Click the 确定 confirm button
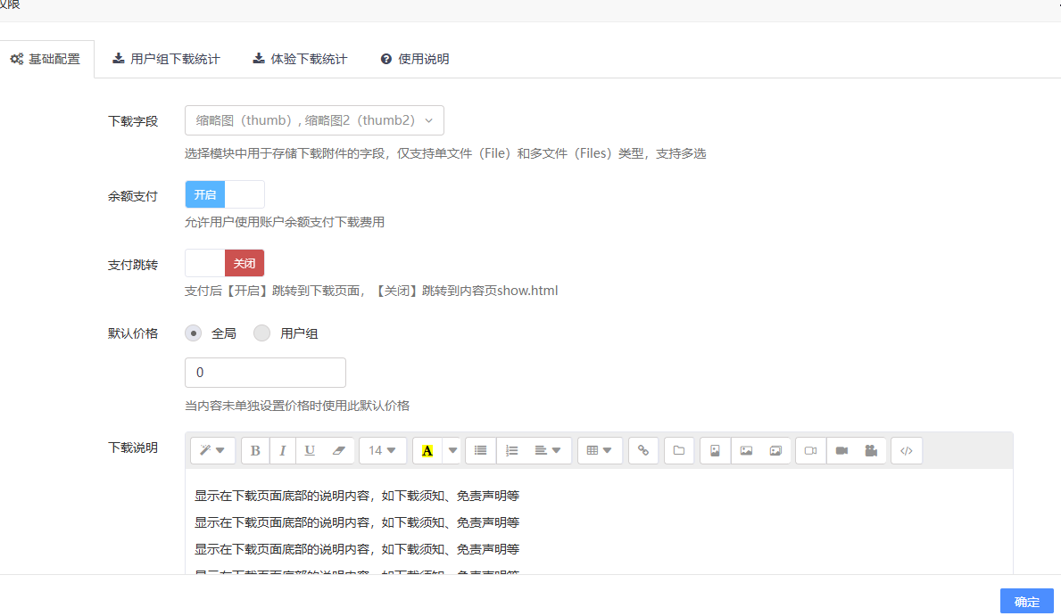The width and height of the screenshot is (1061, 616). [1026, 601]
